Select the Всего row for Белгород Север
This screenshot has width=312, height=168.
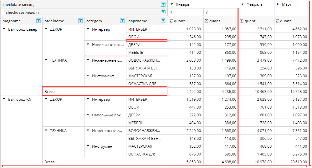(49, 91)
